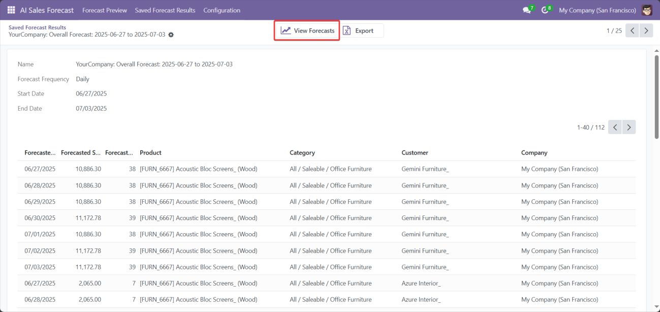
Task: Show previous page of 1-40 / 112 lines
Action: pos(615,127)
